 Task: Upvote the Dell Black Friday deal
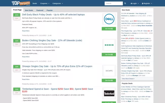(17, 15)
